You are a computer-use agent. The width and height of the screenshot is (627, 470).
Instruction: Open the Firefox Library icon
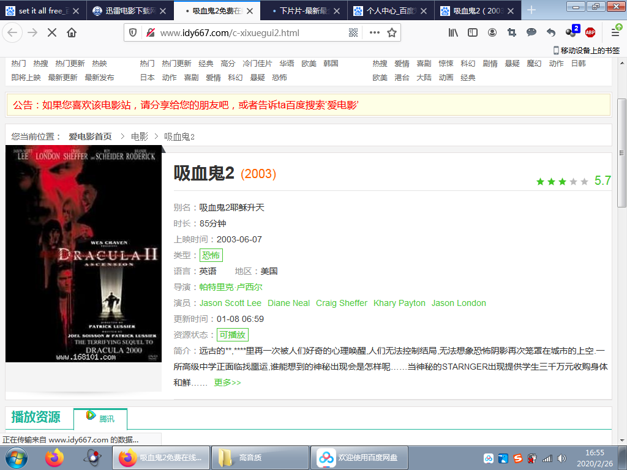[x=453, y=33]
